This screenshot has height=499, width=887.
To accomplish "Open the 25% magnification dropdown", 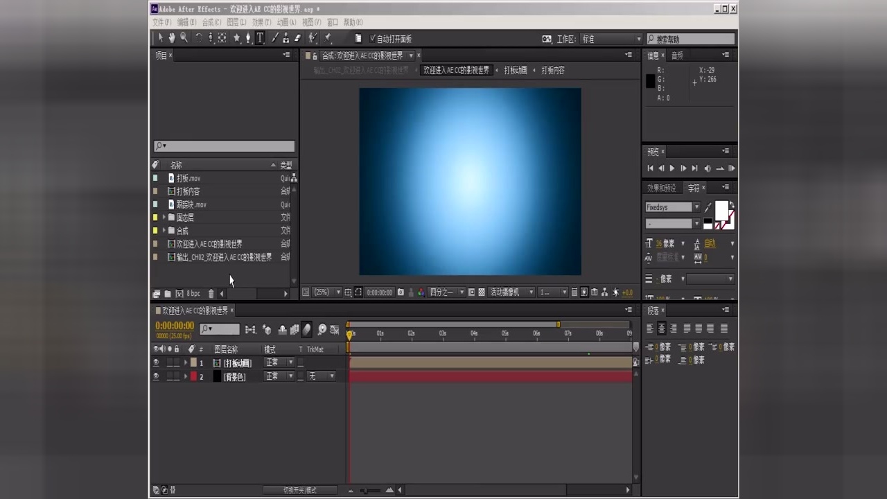I will point(327,292).
